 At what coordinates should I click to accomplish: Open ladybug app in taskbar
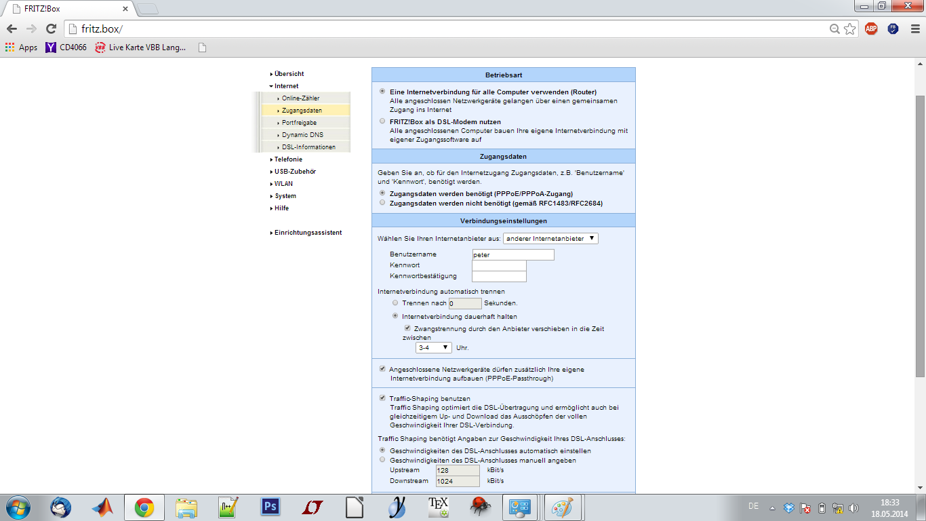(480, 507)
